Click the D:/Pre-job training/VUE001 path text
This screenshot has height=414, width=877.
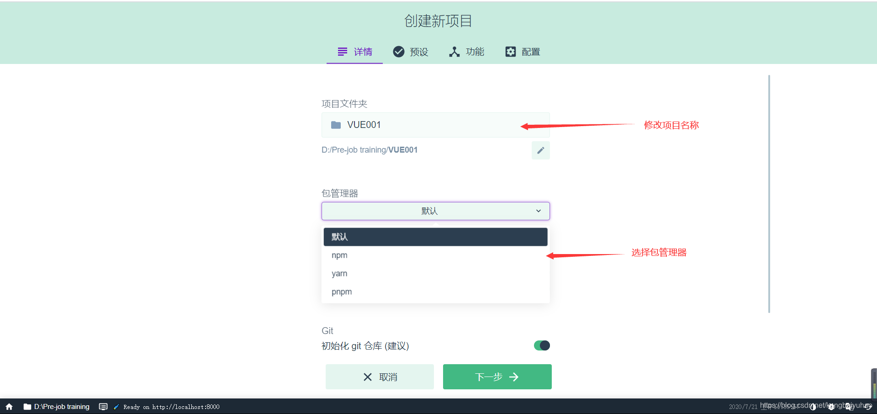pos(370,150)
